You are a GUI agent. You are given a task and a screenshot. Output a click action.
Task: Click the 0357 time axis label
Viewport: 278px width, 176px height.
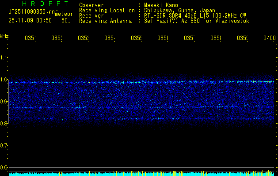click(189, 38)
